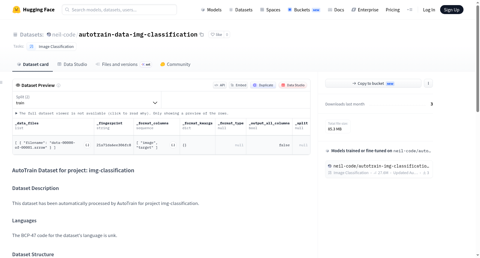480x258 pixels.
Task: Click the Dataset Structure heading
Action: click(33, 254)
